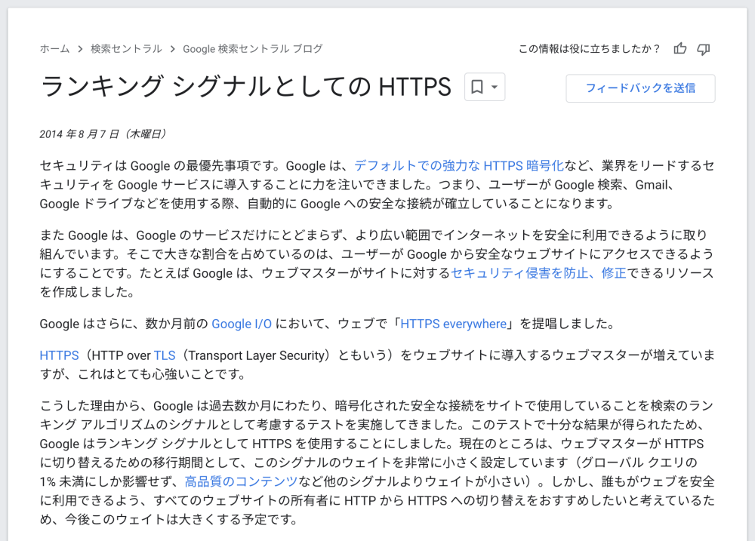The height and width of the screenshot is (541, 755).
Task: Open the HTTPS everywhere link
Action: point(453,324)
